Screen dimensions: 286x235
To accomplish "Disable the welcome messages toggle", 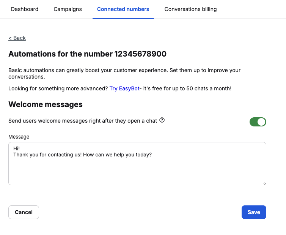I will coord(258,122).
